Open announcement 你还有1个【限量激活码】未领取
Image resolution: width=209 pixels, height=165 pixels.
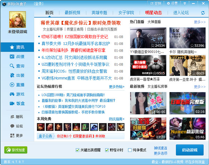(81, 136)
